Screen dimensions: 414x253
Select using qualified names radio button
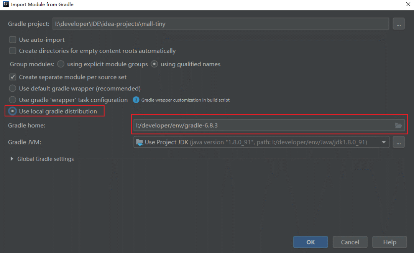[154, 64]
